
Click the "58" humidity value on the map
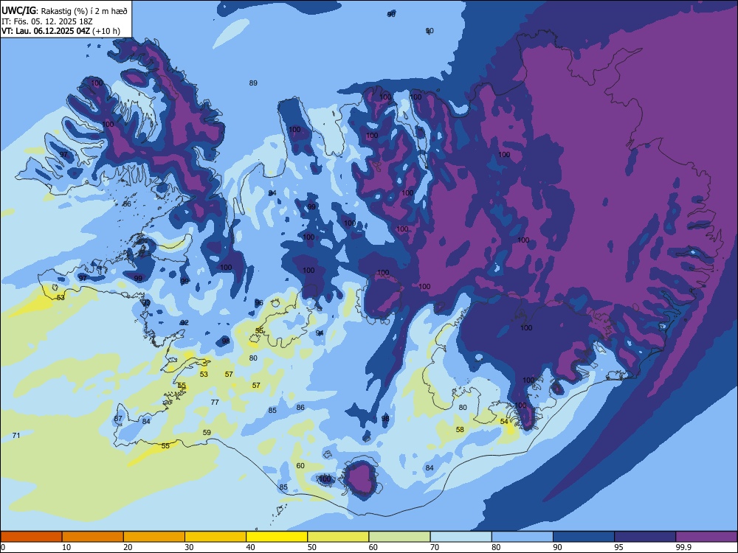[460, 429]
